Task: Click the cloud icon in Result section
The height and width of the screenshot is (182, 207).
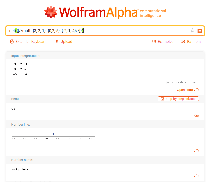Action: tap(196, 115)
